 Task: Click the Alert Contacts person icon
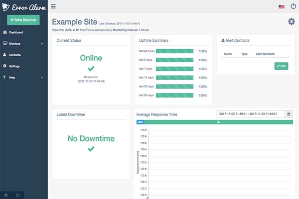(223, 40)
